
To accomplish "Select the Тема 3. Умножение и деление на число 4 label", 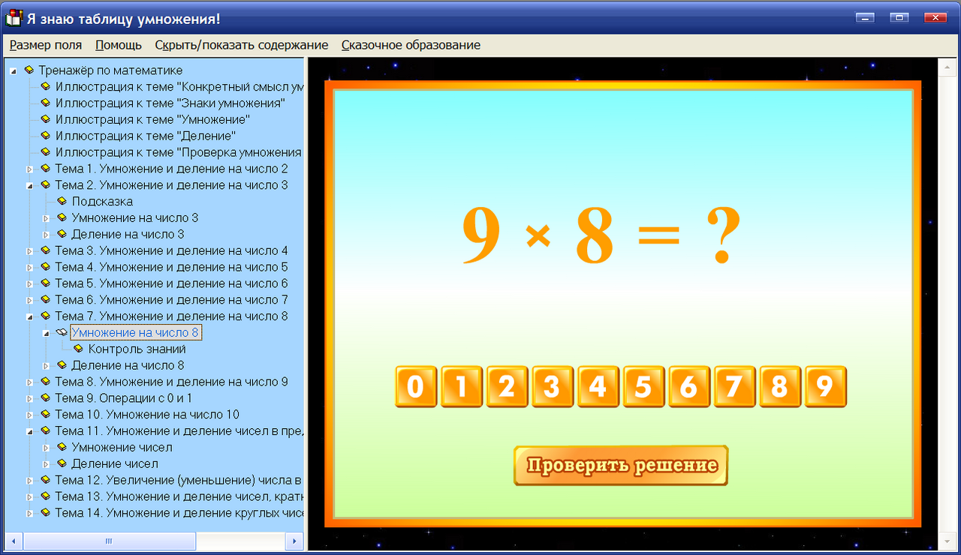I will [172, 250].
